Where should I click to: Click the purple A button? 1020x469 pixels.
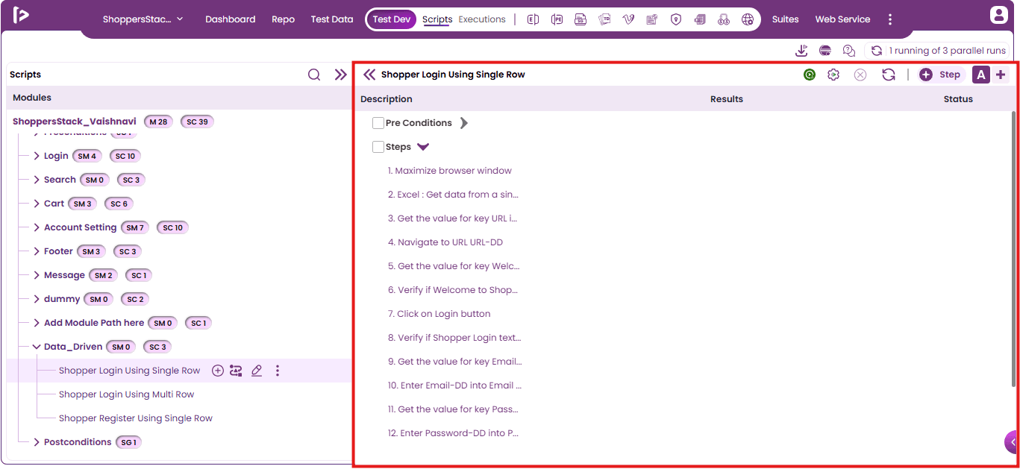tap(981, 75)
